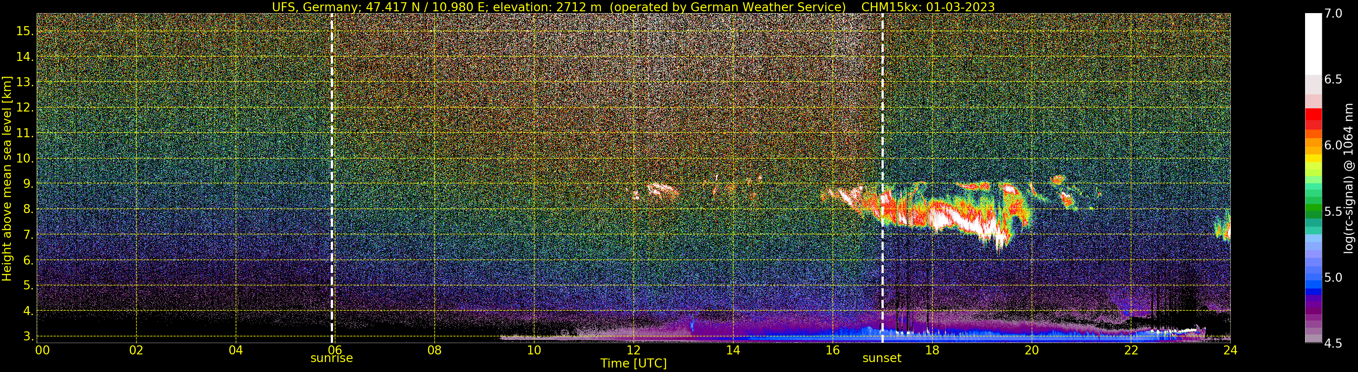
Task: Click the white top section of the colorbar
Action: (x=1313, y=44)
